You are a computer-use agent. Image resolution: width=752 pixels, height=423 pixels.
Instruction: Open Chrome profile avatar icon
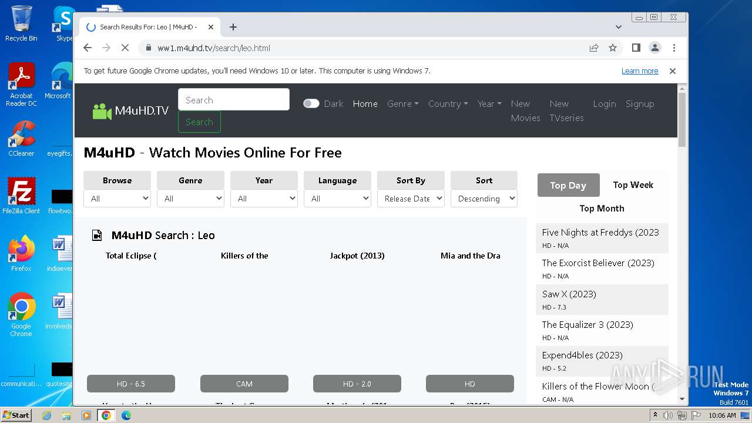[x=654, y=48]
